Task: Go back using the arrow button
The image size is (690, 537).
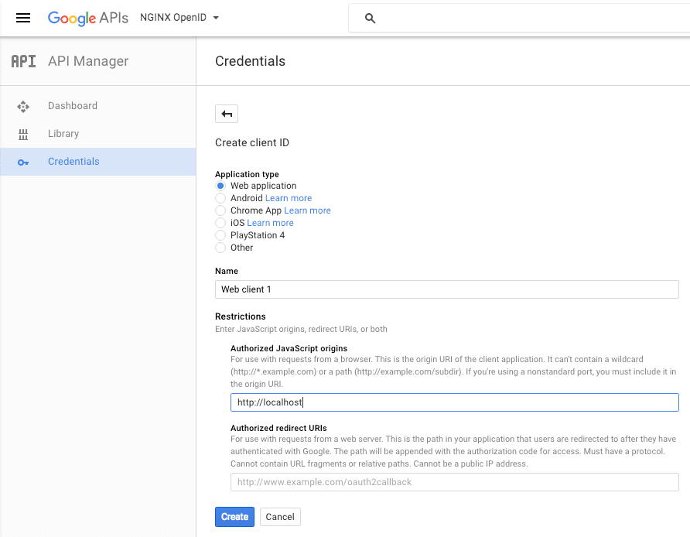Action: tap(227, 114)
